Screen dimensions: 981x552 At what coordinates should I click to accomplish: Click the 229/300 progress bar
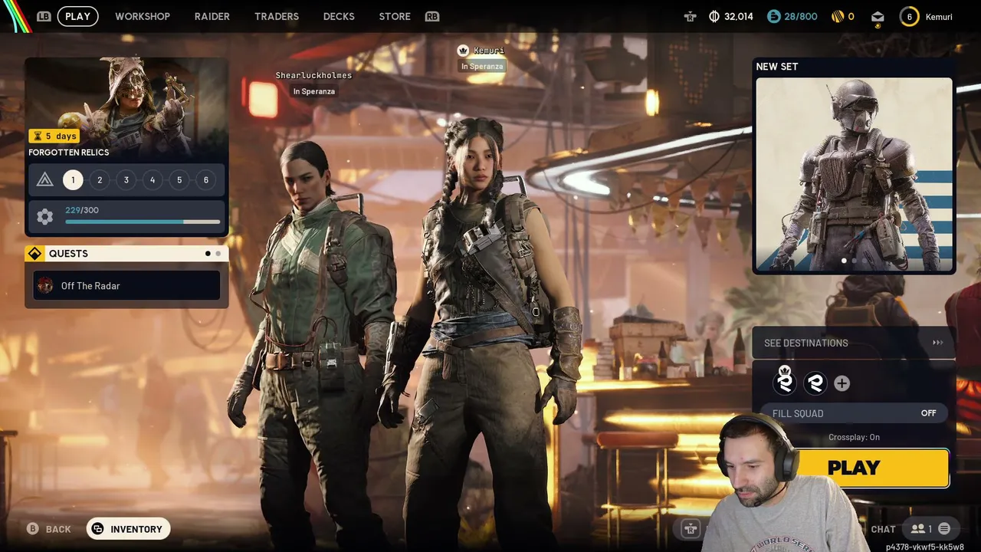[143, 222]
